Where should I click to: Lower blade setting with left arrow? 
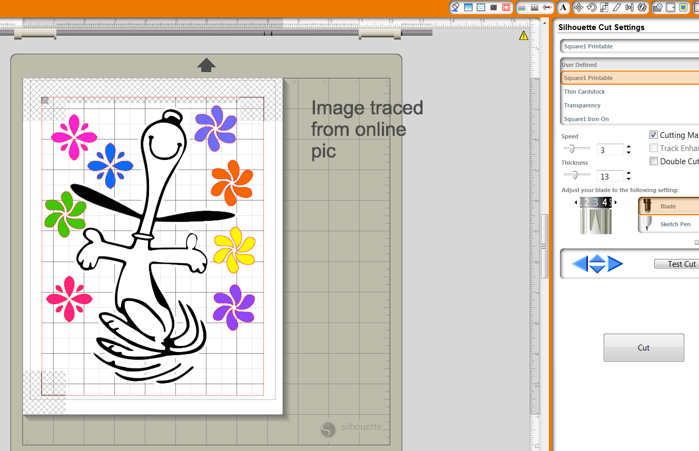point(576,202)
